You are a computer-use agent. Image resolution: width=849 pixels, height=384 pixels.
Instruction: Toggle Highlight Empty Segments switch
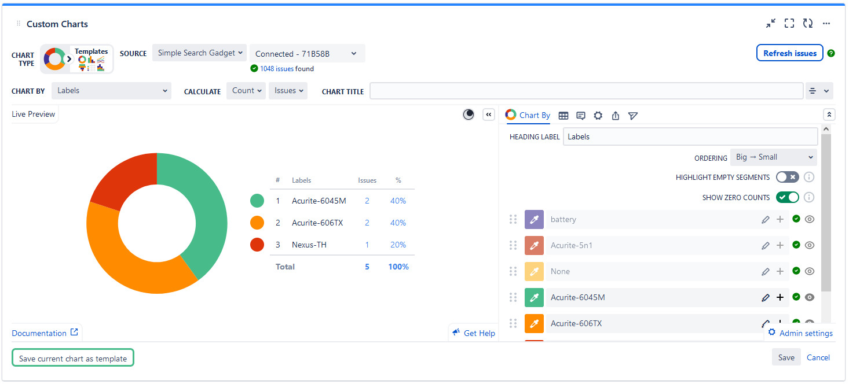tap(787, 177)
